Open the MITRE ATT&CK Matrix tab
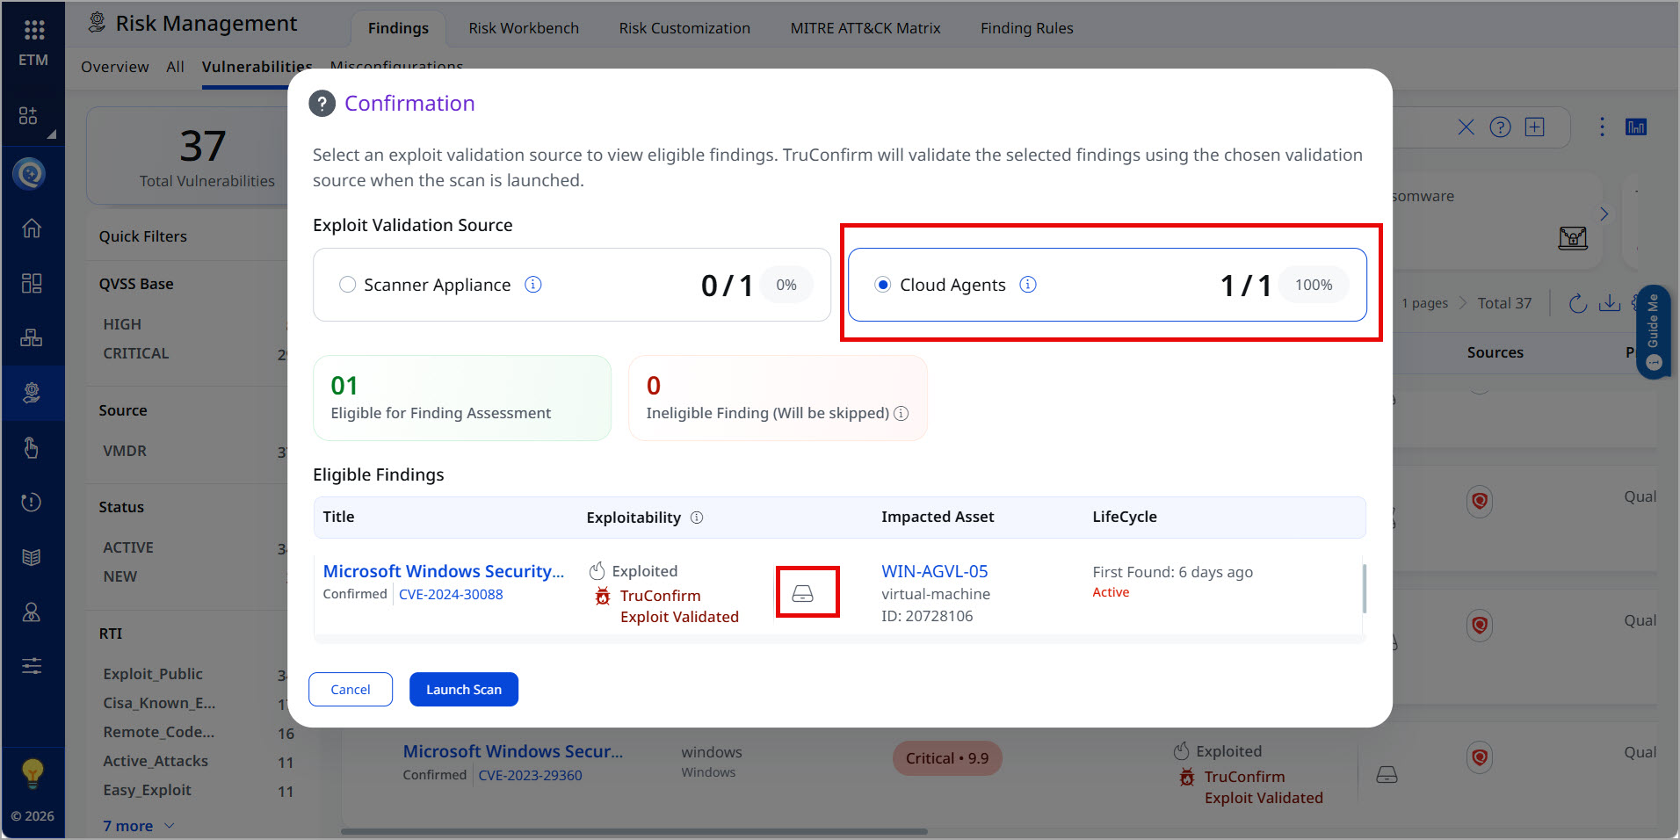 [x=865, y=28]
